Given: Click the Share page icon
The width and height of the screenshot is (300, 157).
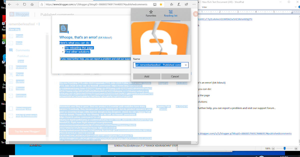Looking at the screenshot, I should [186, 4].
